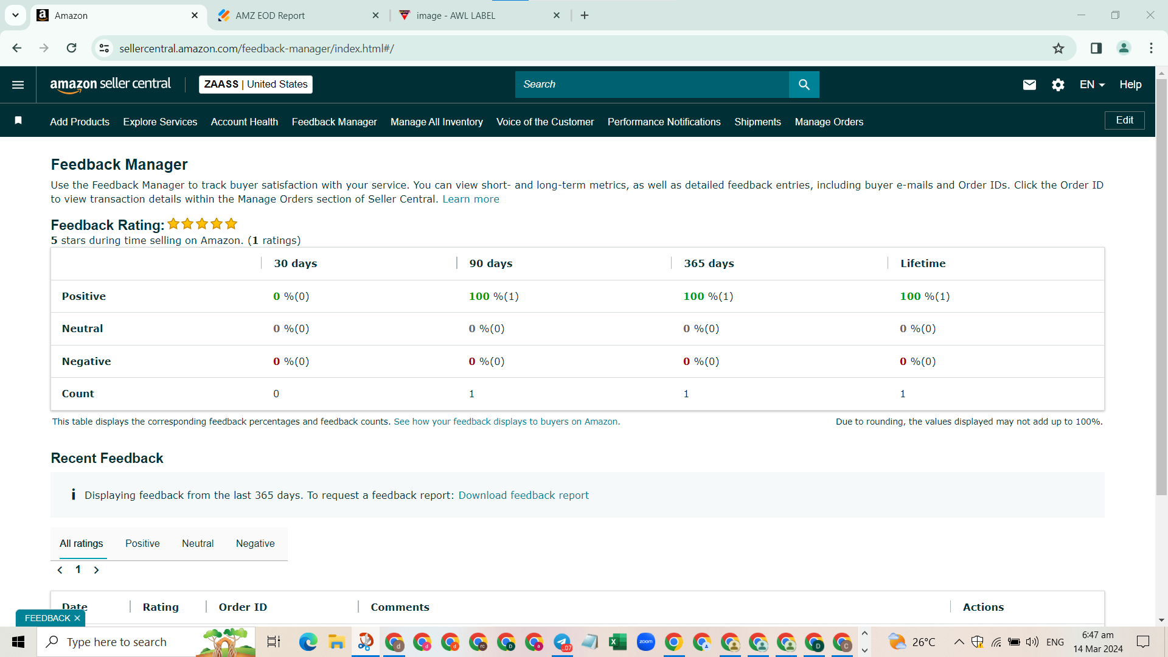1168x657 pixels.
Task: Select the Positive ratings tab
Action: (142, 543)
